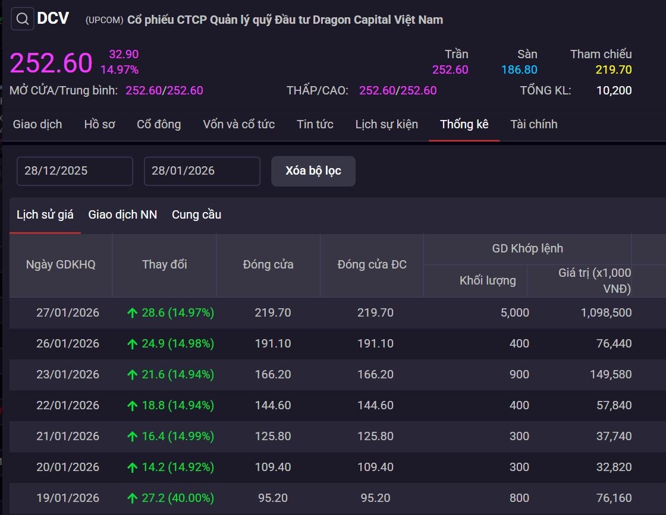
Task: Switch to the Giao dịch NN sub-tab
Action: pos(122,214)
